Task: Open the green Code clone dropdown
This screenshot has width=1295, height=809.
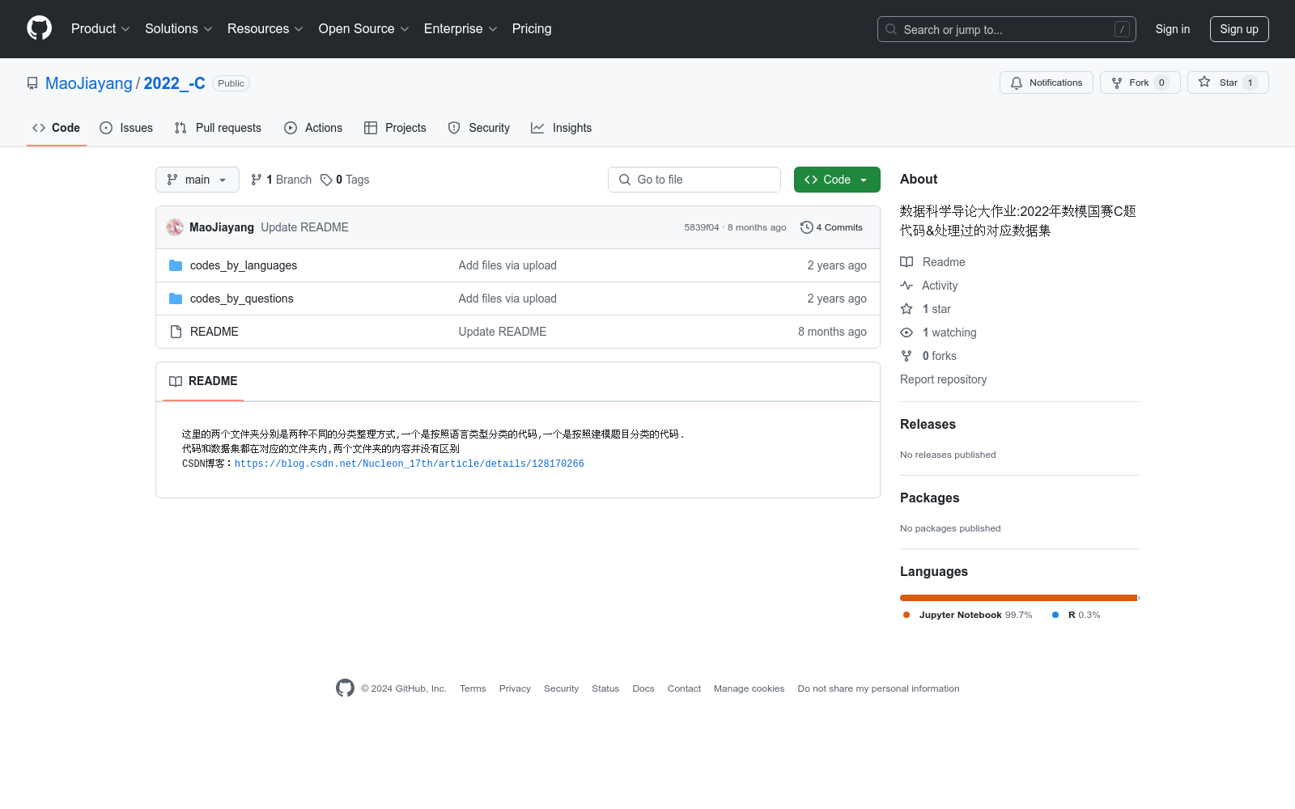Action: 837,180
